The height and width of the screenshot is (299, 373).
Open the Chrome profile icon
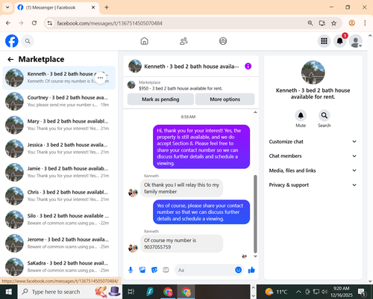(x=351, y=23)
